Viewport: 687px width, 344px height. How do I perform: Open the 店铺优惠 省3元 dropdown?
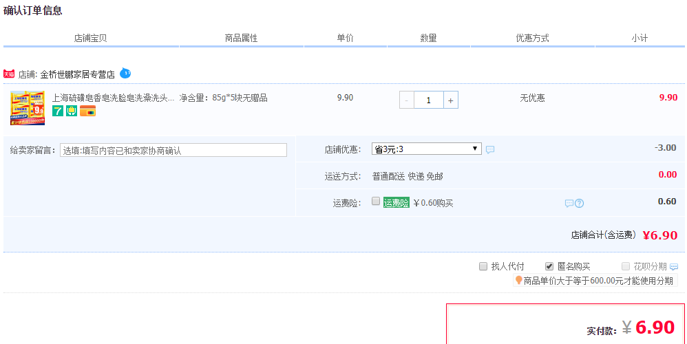[x=426, y=149]
